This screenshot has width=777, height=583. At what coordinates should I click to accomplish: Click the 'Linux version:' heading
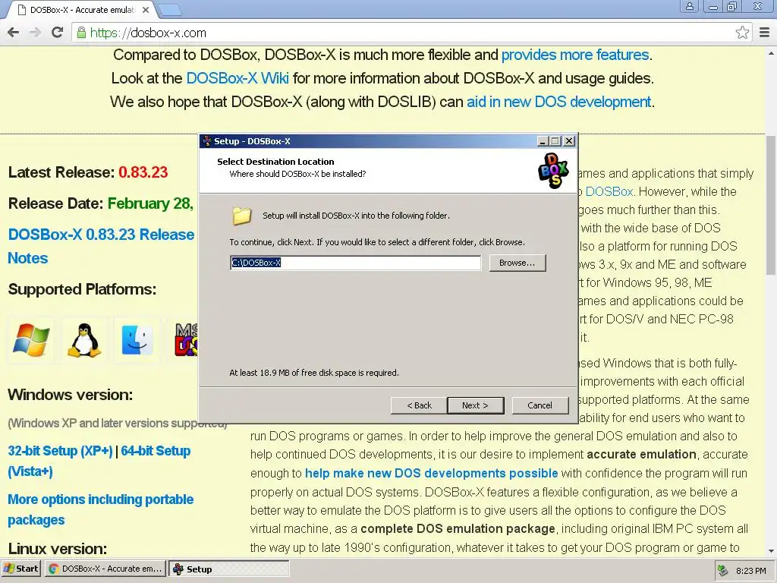58,549
